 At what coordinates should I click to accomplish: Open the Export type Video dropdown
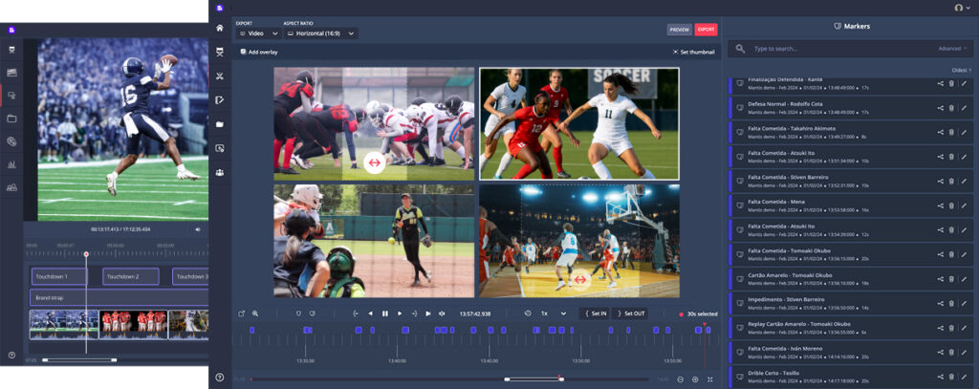pos(257,33)
